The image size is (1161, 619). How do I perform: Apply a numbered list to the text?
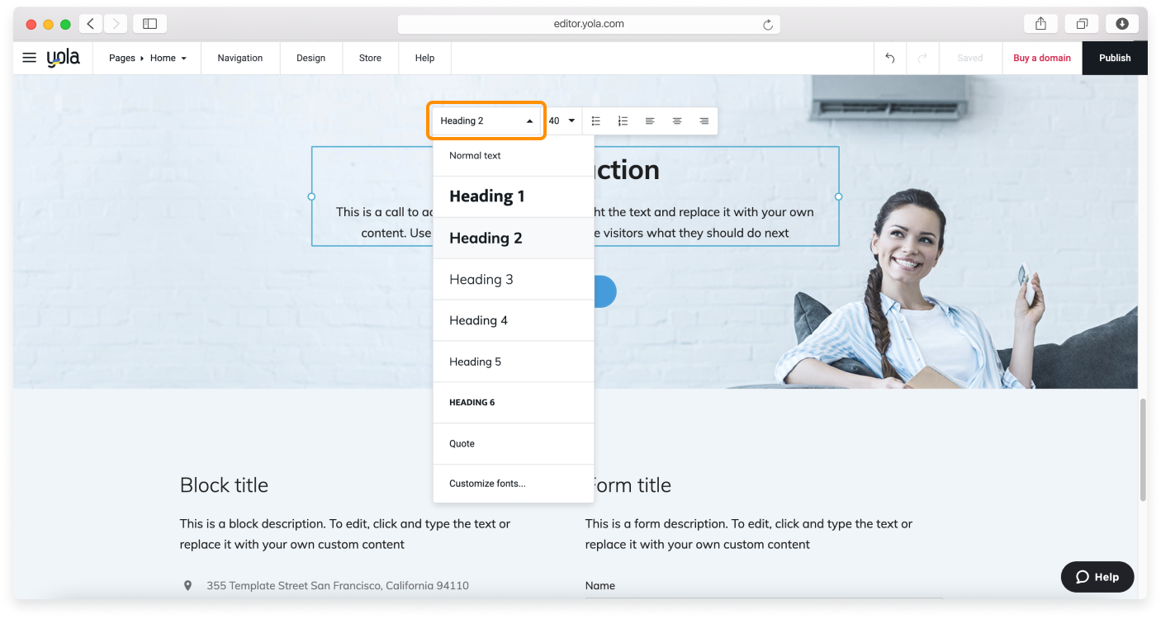pyautogui.click(x=622, y=120)
